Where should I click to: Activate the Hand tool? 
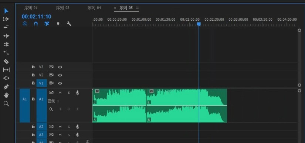pos(6,95)
